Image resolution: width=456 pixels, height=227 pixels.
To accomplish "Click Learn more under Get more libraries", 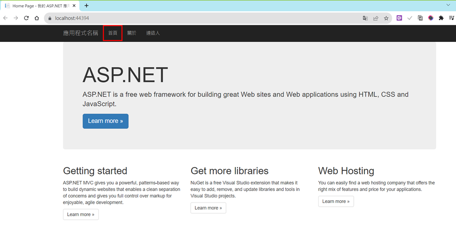I will pos(208,208).
